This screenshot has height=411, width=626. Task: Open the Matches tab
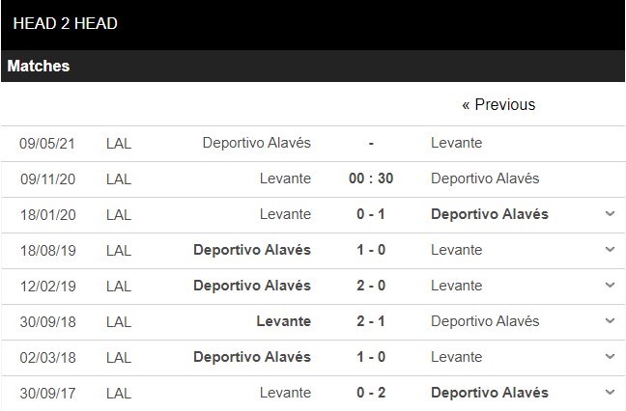tap(39, 67)
